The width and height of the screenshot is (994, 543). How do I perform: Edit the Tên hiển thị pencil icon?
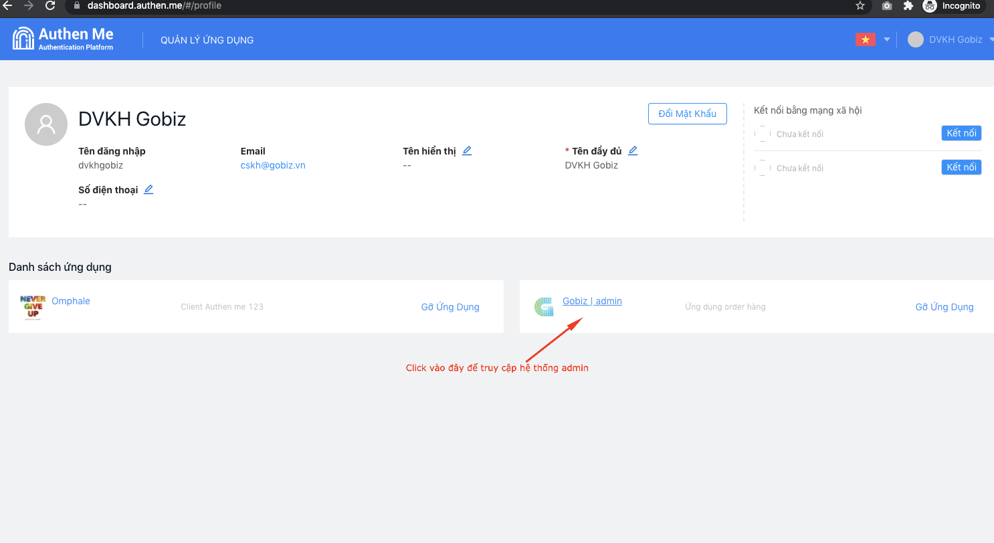coord(467,151)
